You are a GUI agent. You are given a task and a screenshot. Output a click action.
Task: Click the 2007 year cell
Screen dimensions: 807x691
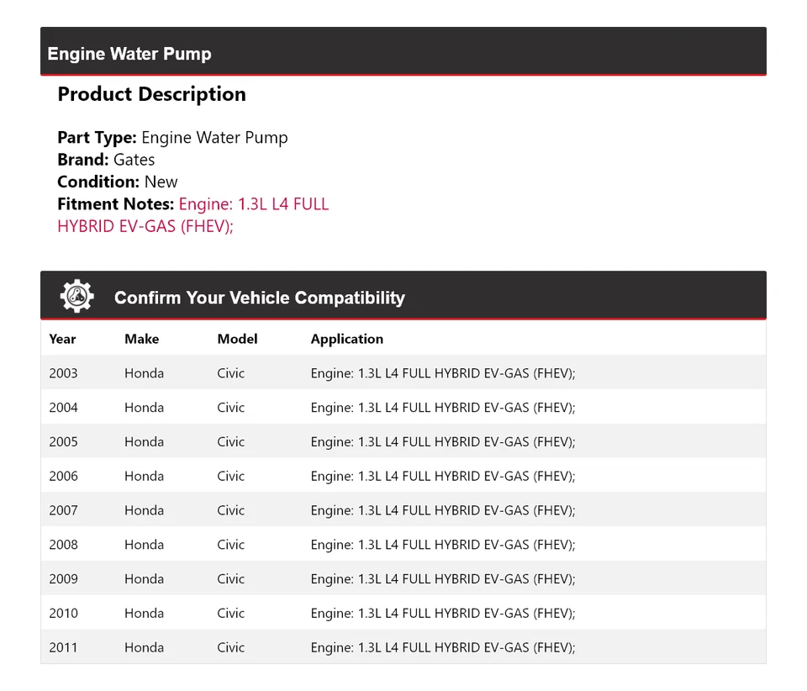(63, 510)
